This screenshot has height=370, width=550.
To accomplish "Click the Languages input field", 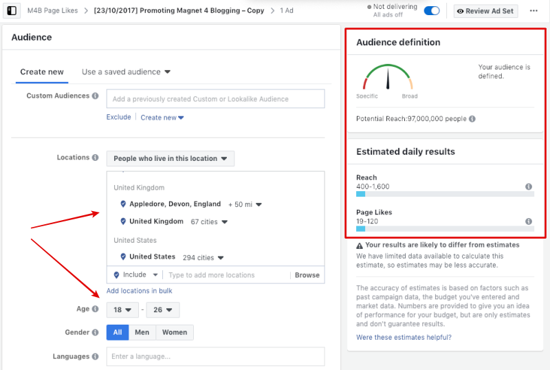I will click(x=215, y=356).
